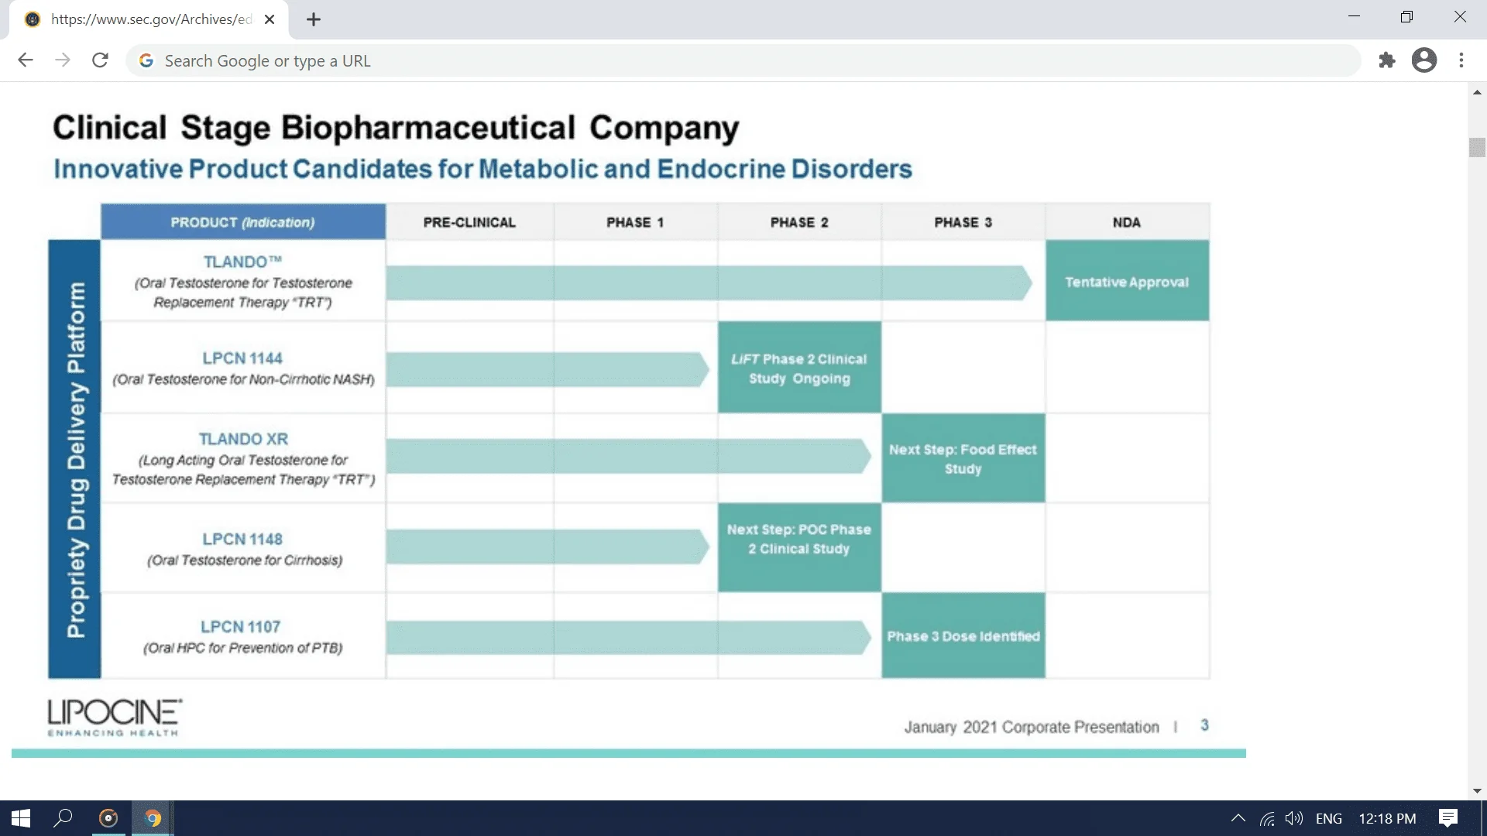Open the notification center icon

pos(1448,818)
